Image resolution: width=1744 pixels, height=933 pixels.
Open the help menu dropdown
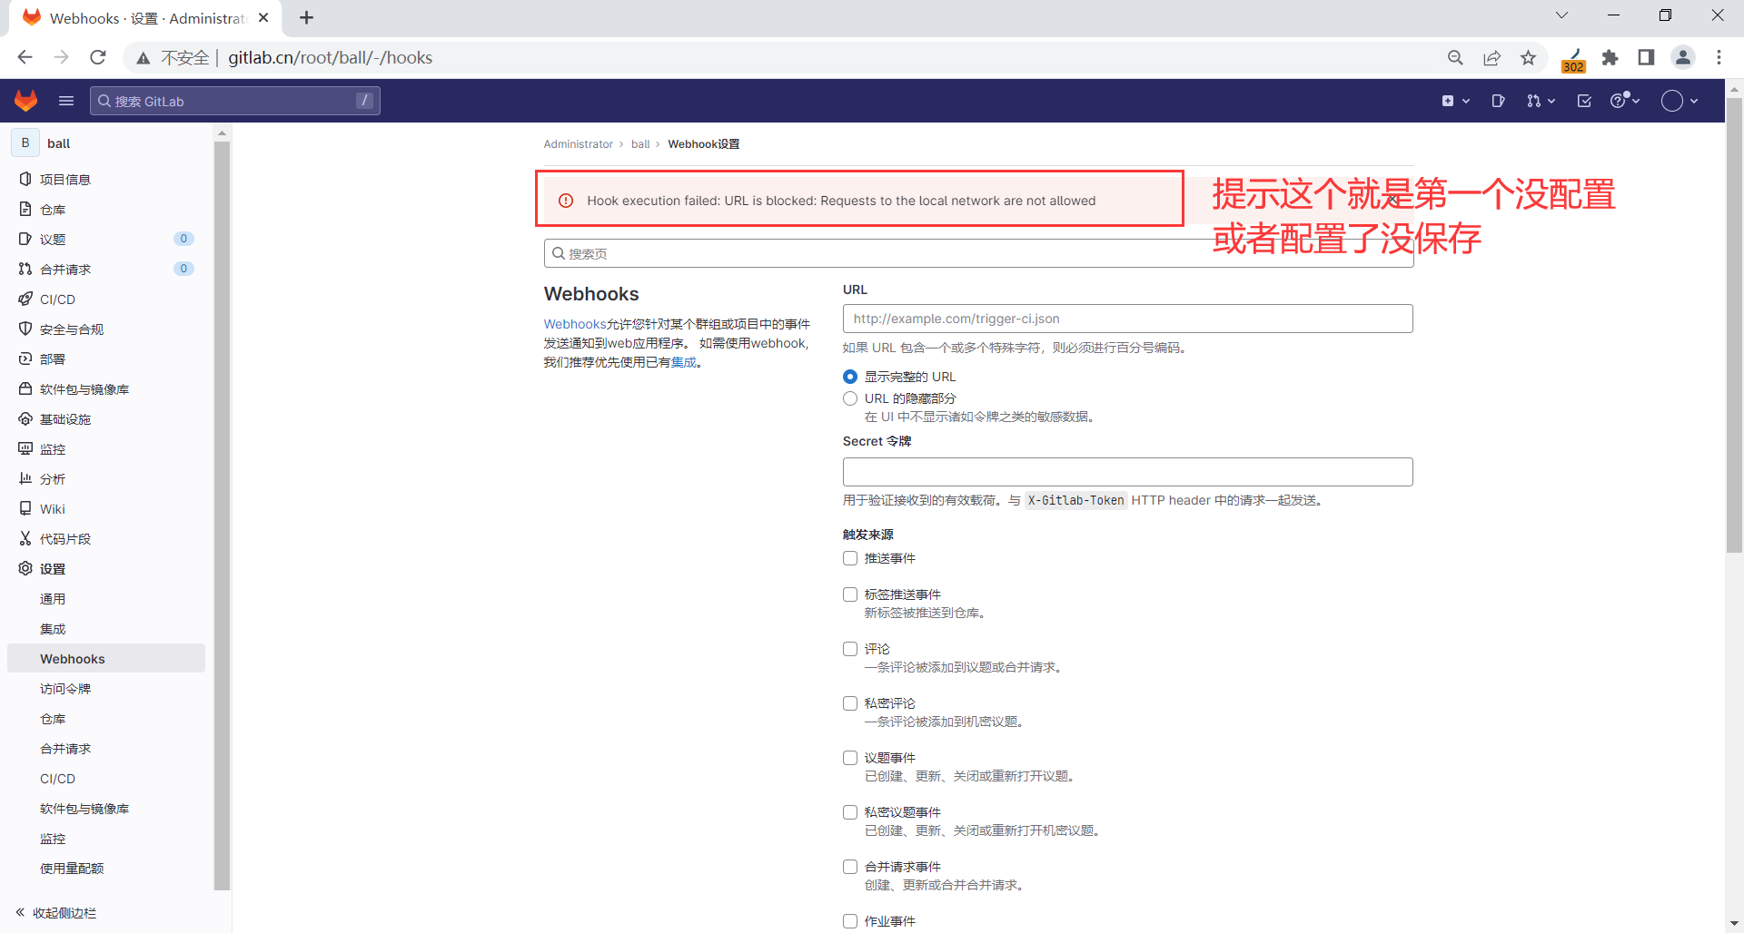1625,101
